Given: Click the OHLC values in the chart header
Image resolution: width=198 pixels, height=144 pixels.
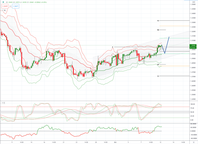Looking at the screenshot, I should coord(26,2).
